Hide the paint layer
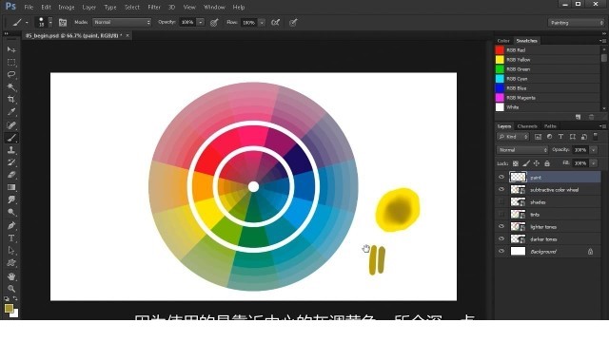The height and width of the screenshot is (342, 609). (x=501, y=177)
